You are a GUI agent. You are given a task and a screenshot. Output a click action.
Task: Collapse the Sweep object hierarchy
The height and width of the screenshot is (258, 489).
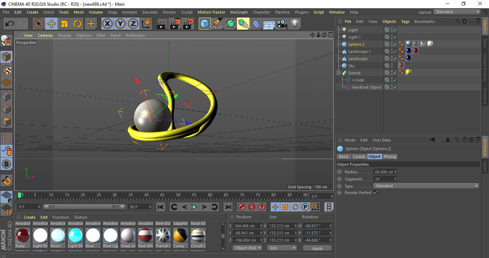339,73
